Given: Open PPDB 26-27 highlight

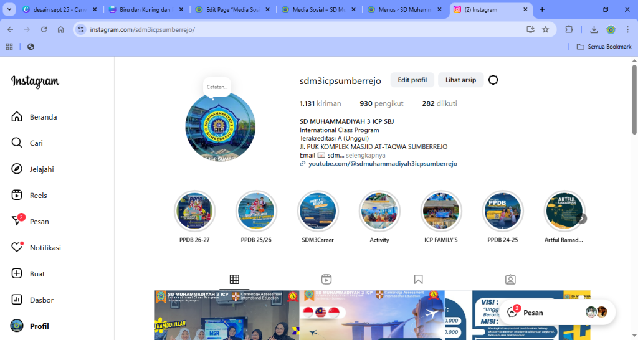Looking at the screenshot, I should 194,217.
